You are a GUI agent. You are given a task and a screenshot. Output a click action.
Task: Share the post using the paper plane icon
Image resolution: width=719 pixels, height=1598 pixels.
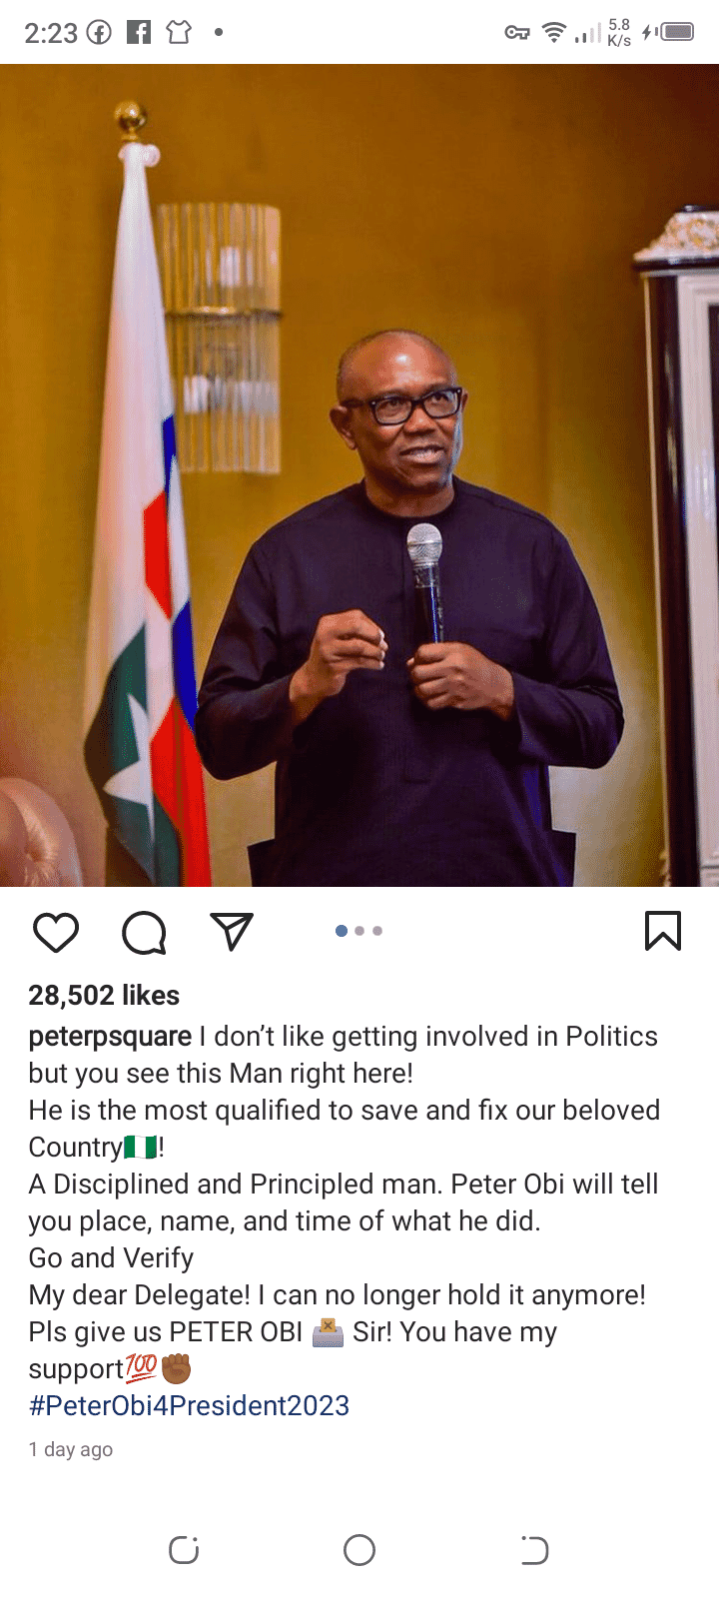point(231,930)
